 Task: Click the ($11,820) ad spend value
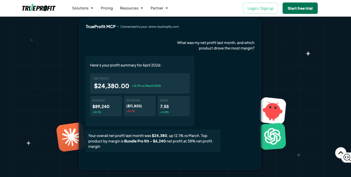(x=134, y=106)
